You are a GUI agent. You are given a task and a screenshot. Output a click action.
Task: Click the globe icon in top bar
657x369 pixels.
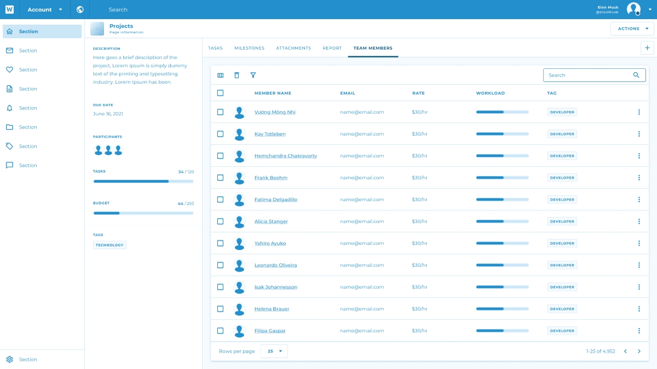(x=80, y=9)
